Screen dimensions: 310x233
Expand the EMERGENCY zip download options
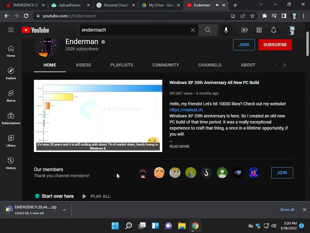click(x=64, y=210)
